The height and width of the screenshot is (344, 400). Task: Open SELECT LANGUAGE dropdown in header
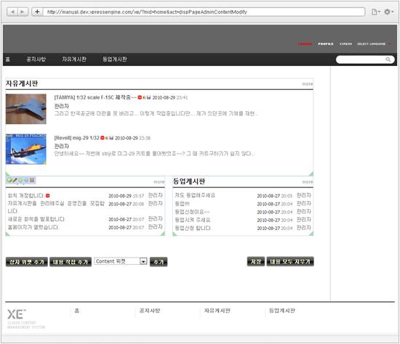[x=374, y=44]
